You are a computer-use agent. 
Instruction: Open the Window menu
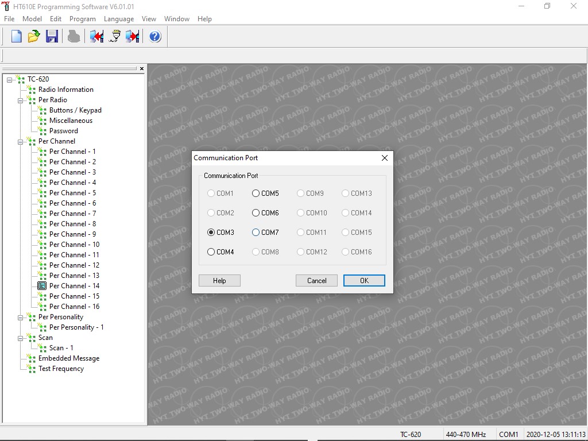pos(177,19)
